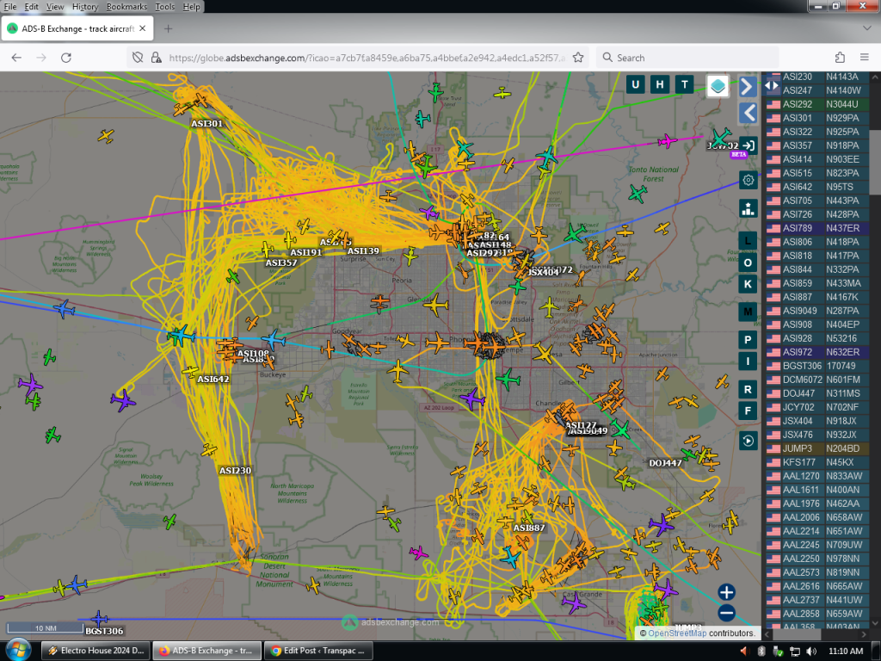Click the ASI230 aircraft label on map

235,471
